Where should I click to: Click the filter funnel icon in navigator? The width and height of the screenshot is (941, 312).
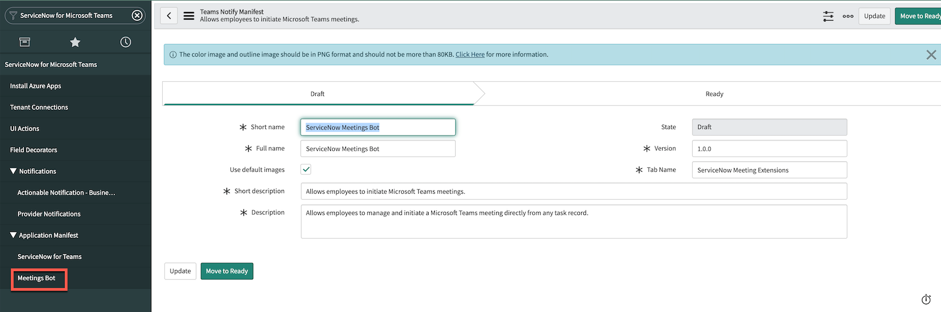(x=13, y=15)
